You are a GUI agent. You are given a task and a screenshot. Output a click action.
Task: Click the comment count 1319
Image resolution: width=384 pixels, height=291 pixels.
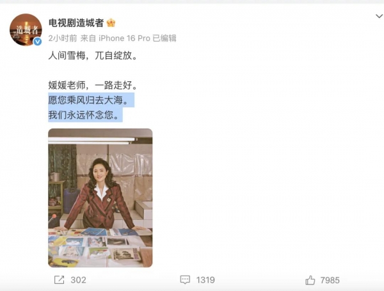click(x=205, y=280)
